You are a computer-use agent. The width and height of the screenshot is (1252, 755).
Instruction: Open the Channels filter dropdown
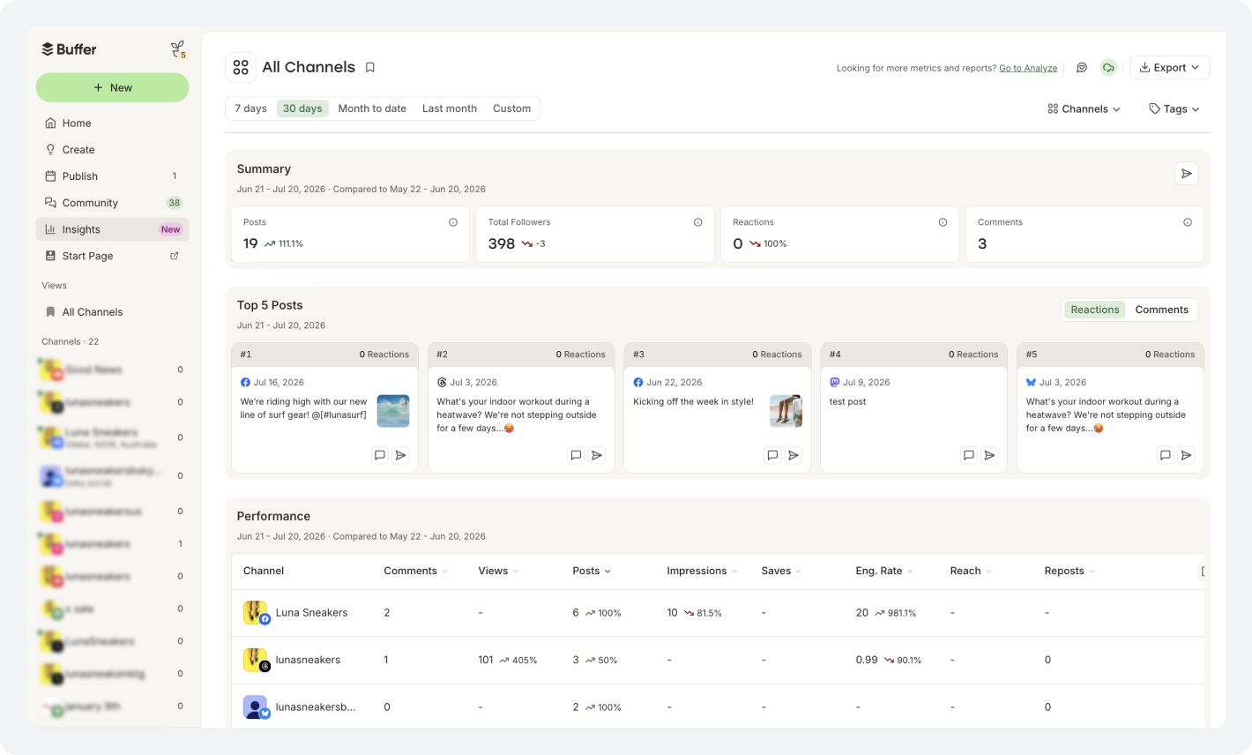[1084, 109]
